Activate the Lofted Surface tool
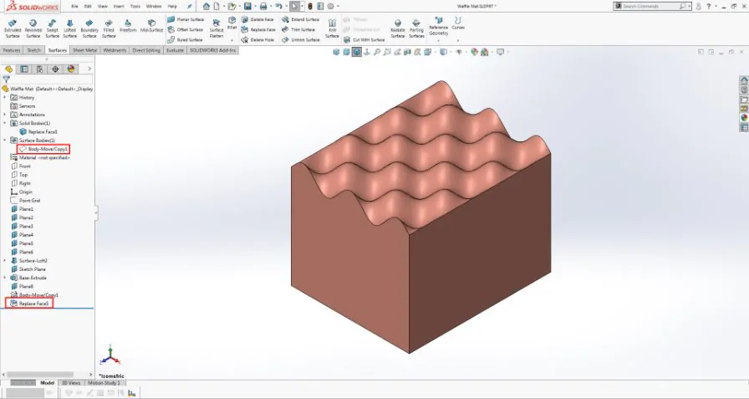The image size is (749, 399). point(69,28)
